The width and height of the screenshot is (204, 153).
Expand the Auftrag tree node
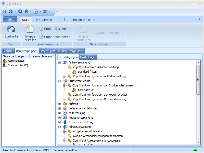[60, 104]
